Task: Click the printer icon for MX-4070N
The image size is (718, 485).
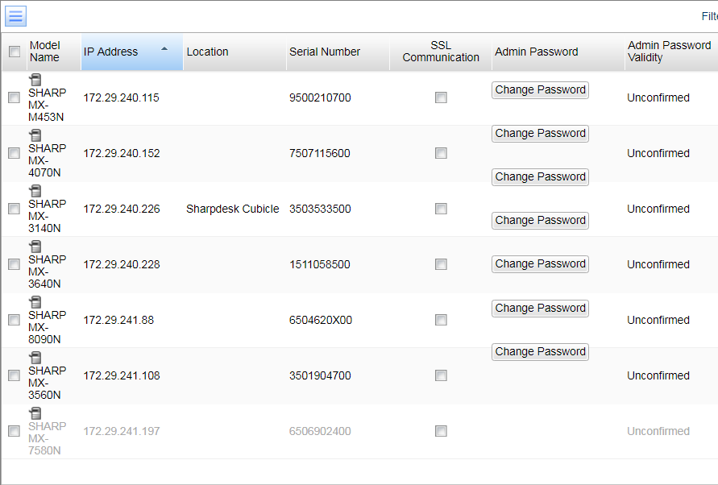Action: click(35, 135)
